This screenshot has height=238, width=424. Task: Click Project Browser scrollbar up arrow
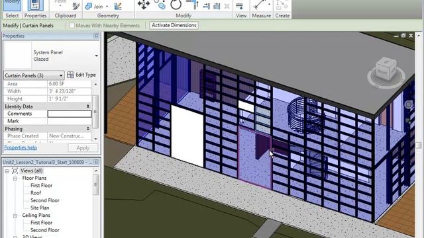(x=96, y=171)
